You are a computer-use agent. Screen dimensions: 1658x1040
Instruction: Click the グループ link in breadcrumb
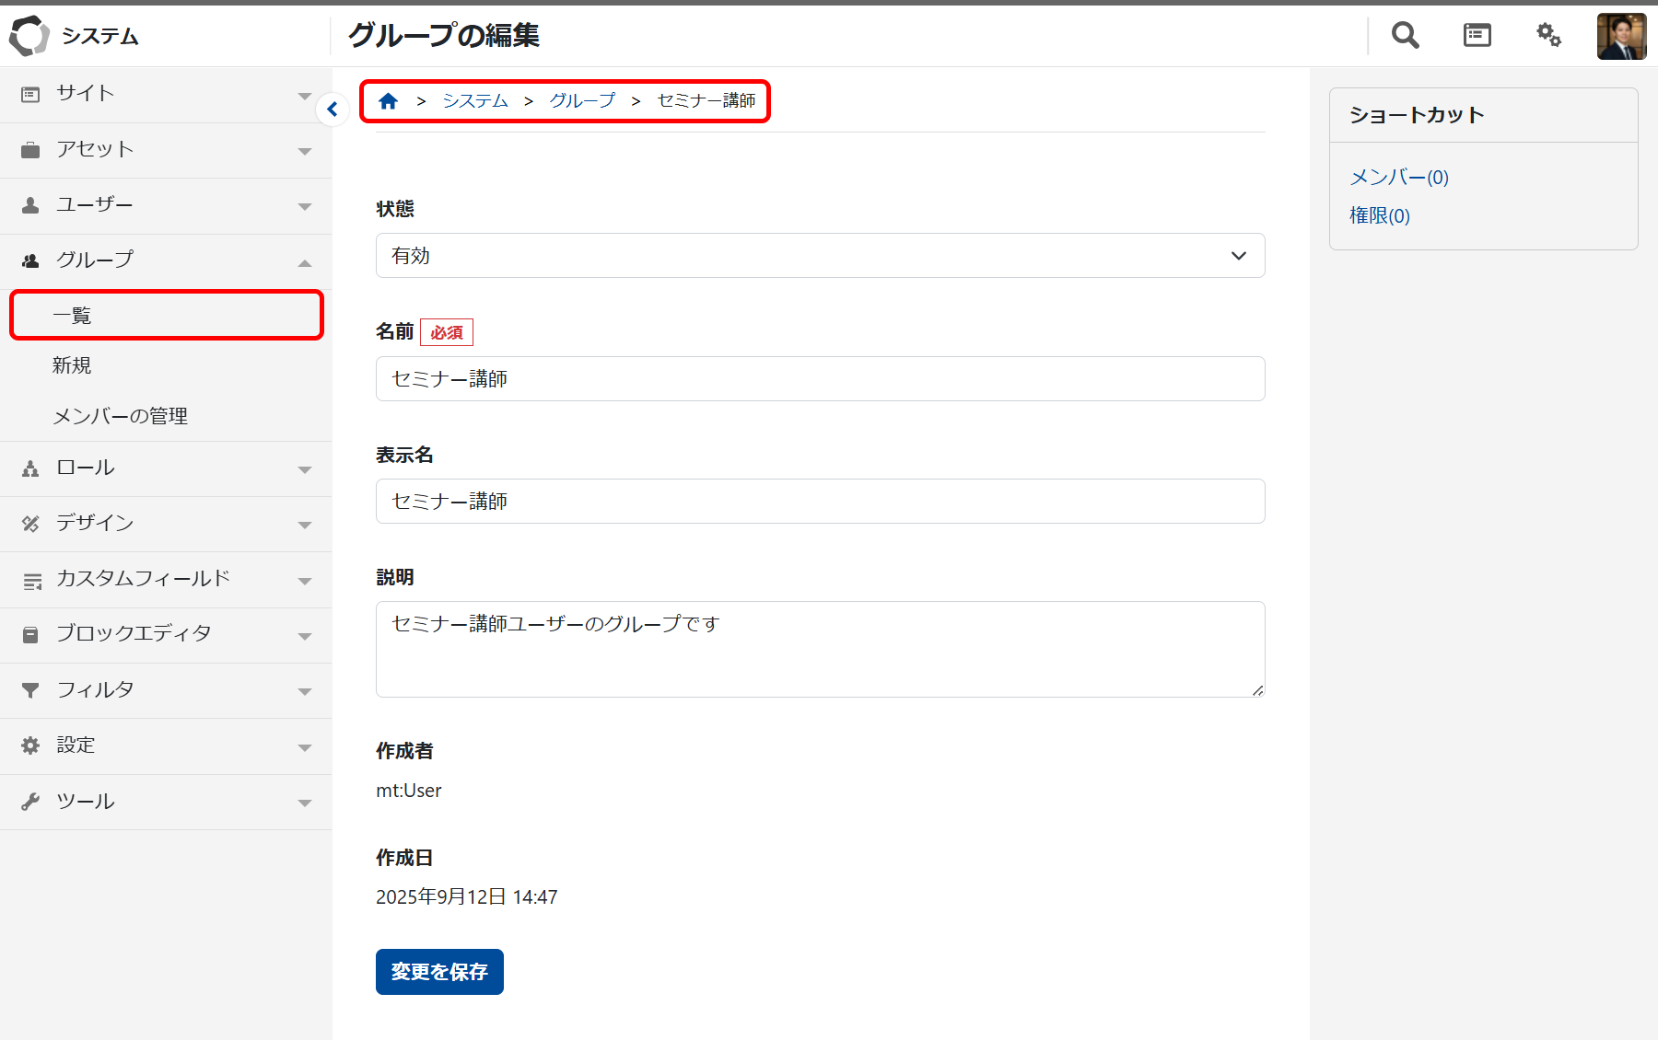(x=581, y=101)
